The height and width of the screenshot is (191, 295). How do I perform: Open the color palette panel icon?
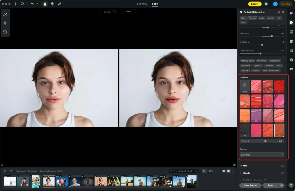(291, 13)
